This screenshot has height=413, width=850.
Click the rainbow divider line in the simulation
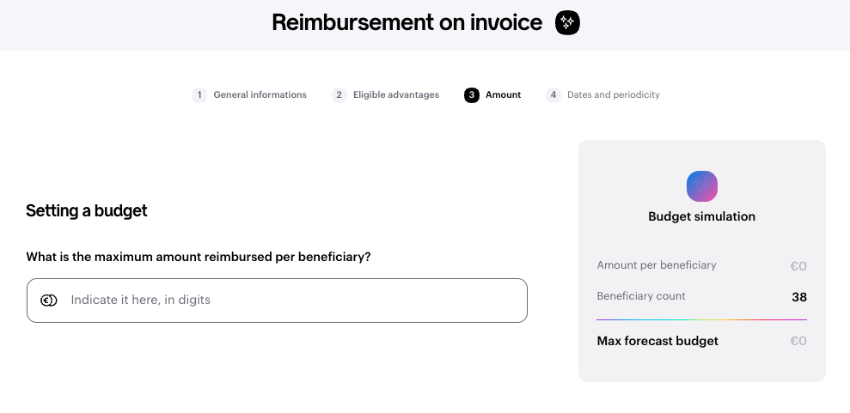coord(701,319)
